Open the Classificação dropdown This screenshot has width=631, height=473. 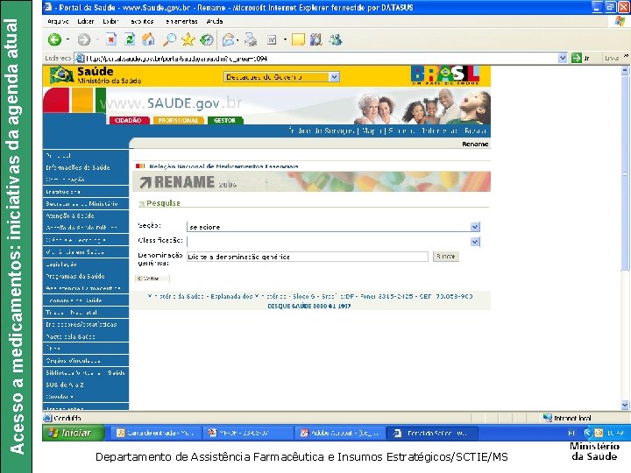tap(333, 242)
